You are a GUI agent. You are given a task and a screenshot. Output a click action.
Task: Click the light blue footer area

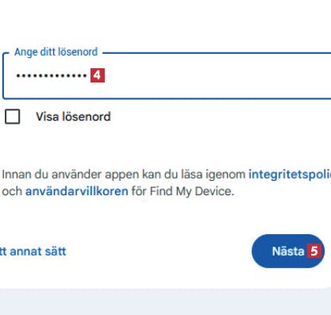pyautogui.click(x=165, y=302)
